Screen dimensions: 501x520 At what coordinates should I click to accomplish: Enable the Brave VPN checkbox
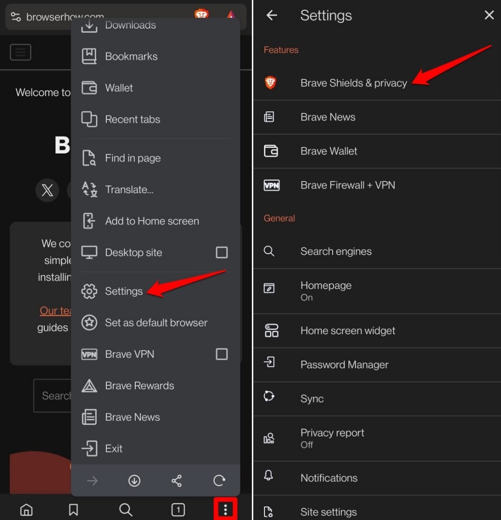[x=222, y=354]
